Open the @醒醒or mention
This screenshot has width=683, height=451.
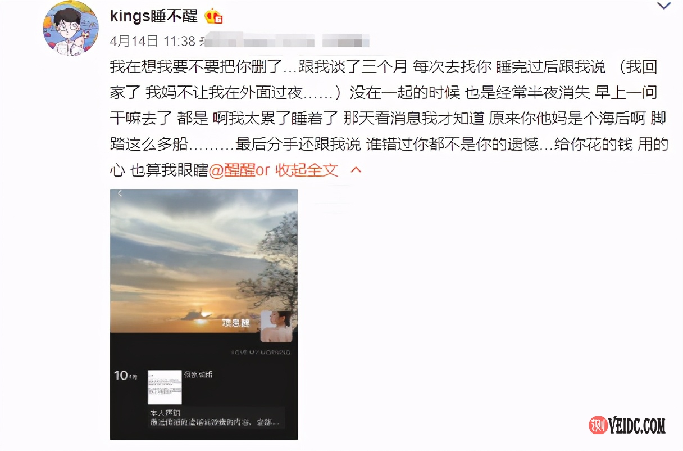pos(239,170)
